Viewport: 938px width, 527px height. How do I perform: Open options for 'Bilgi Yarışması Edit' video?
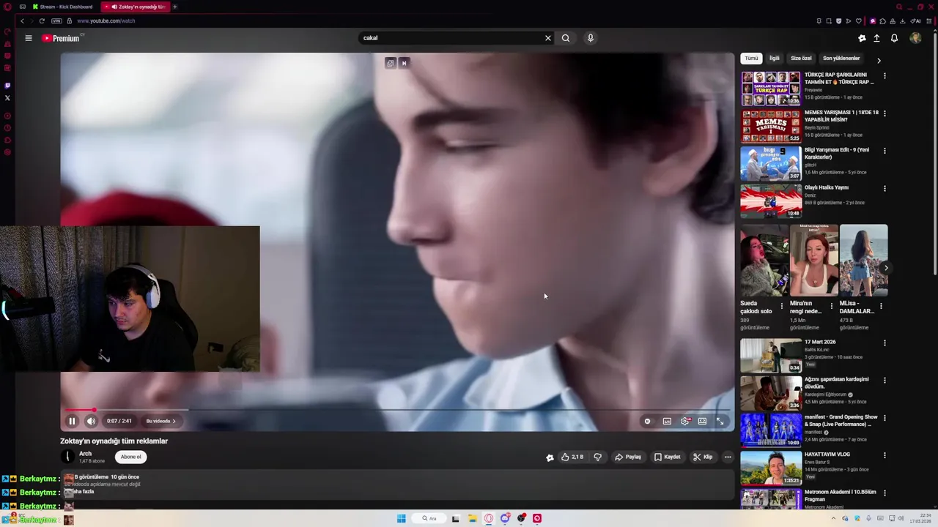[x=885, y=151]
